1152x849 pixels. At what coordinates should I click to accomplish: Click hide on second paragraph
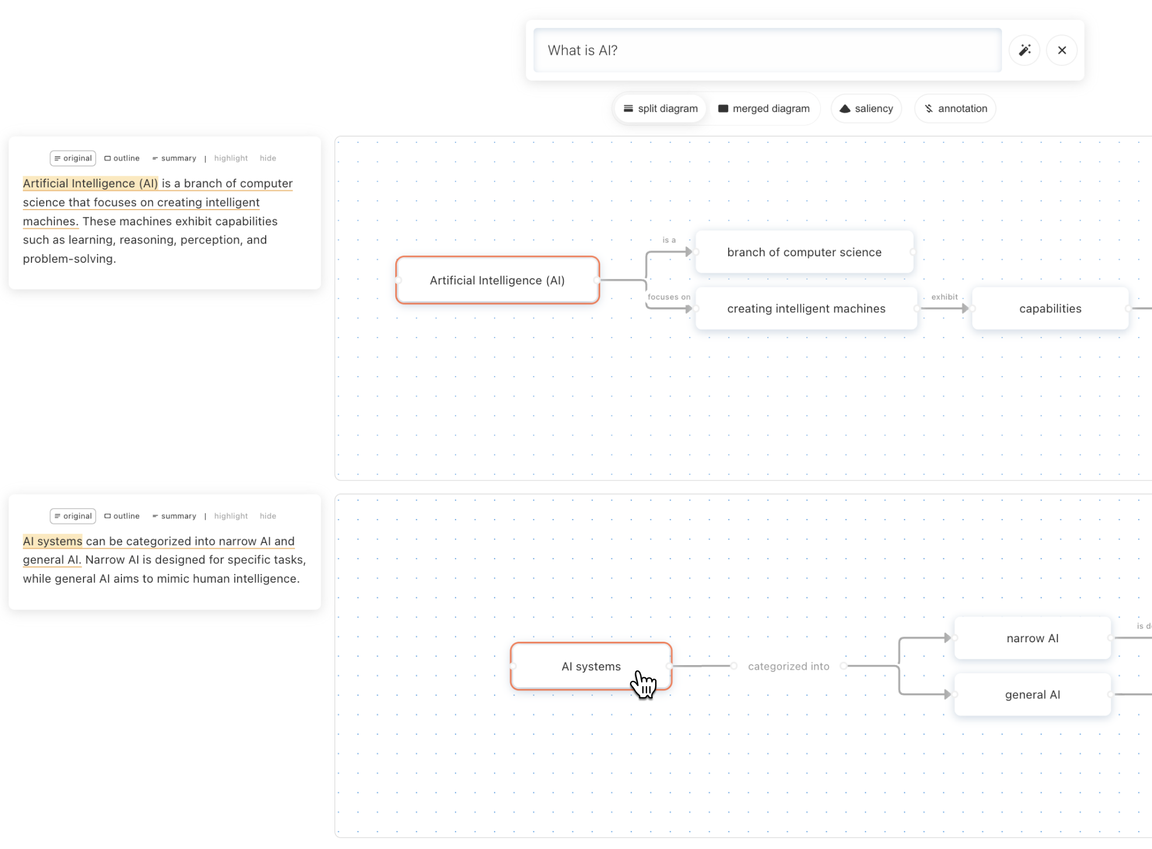tap(267, 516)
